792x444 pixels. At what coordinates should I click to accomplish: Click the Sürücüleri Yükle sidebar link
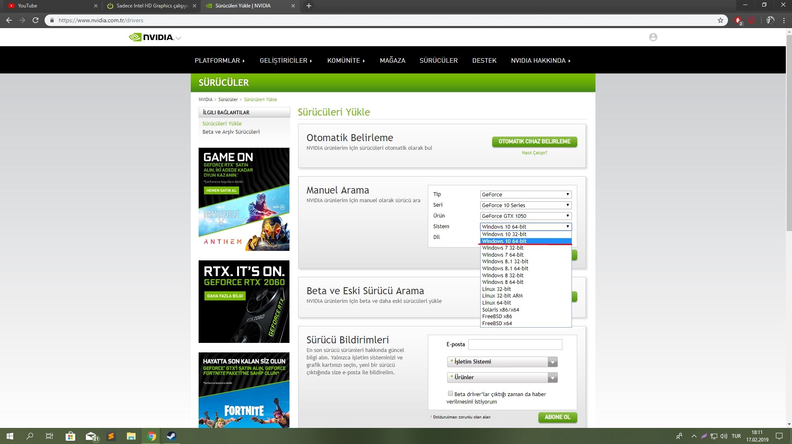click(x=222, y=123)
